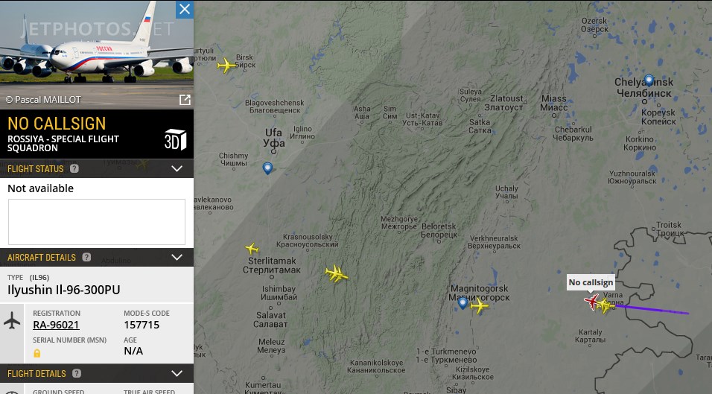Image resolution: width=712 pixels, height=394 pixels.
Task: Open registration RA-96021 link
Action: pos(56,325)
